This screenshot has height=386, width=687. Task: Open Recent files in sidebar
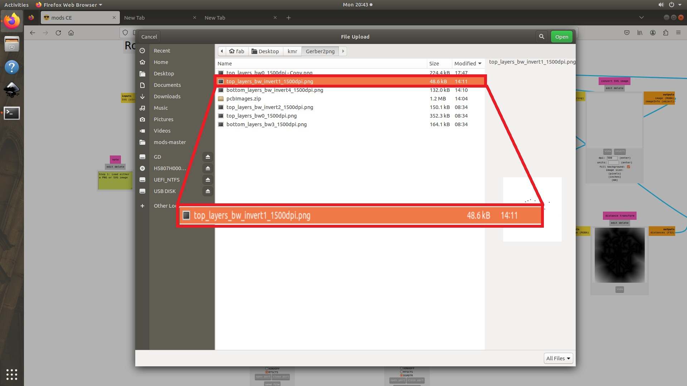click(162, 51)
